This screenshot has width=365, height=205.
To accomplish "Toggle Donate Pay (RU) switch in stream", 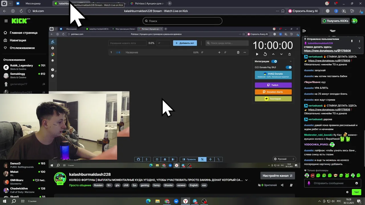I will 289,67.
